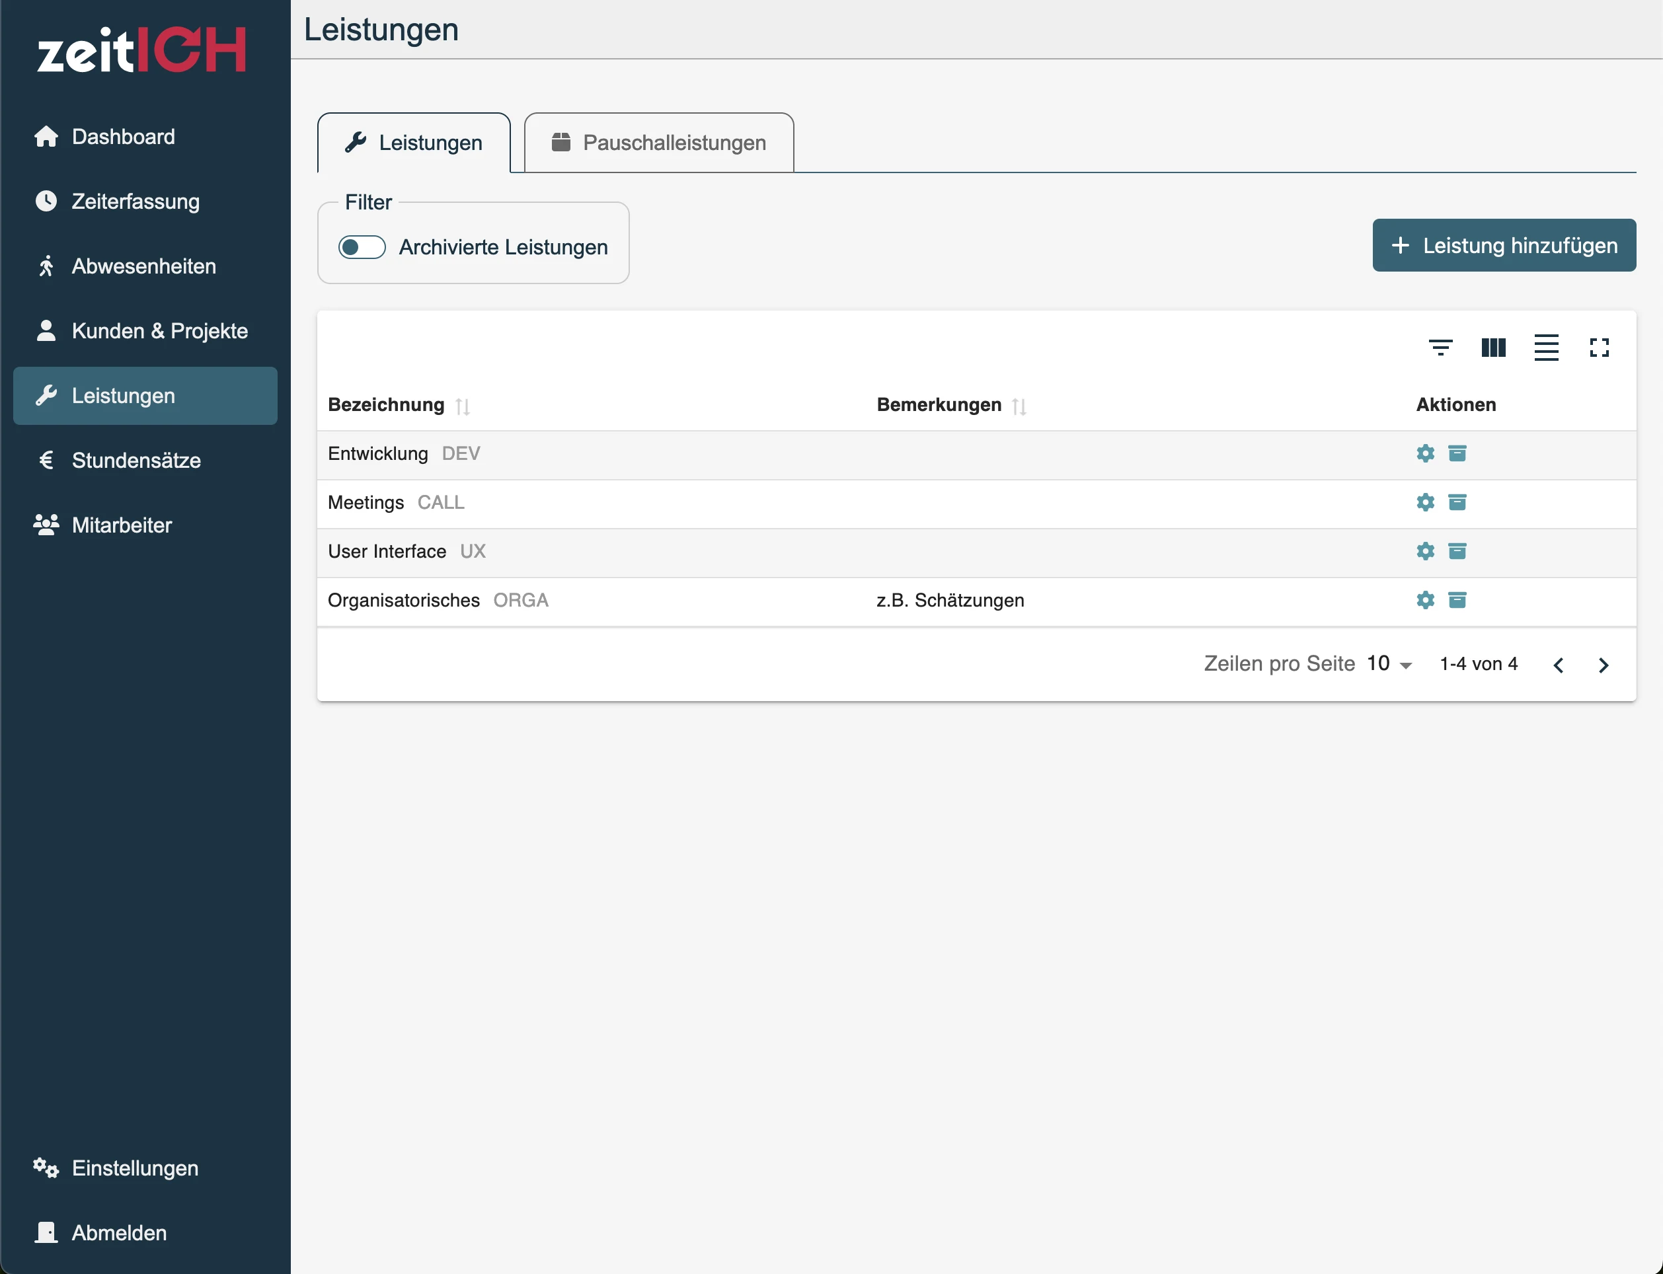Open Leistungen in sidebar
Screen dimensions: 1663x1274
coord(145,396)
